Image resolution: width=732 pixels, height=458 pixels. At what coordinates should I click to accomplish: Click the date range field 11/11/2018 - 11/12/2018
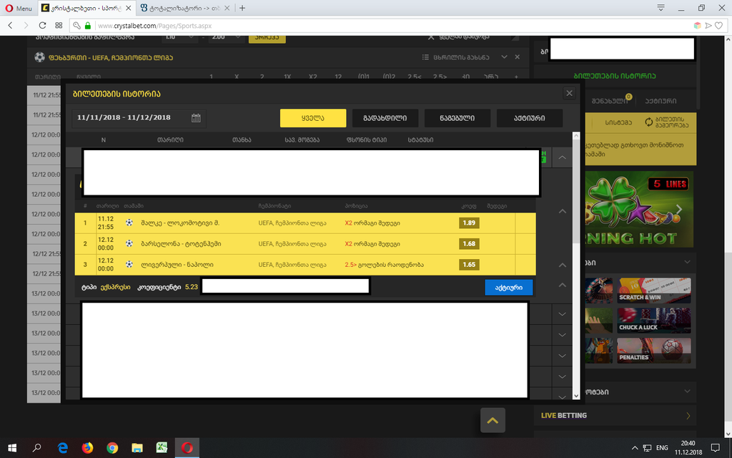(x=139, y=118)
